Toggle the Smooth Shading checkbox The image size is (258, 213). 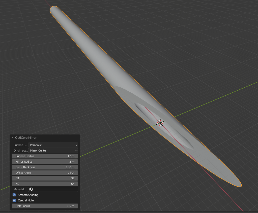pyautogui.click(x=14, y=195)
